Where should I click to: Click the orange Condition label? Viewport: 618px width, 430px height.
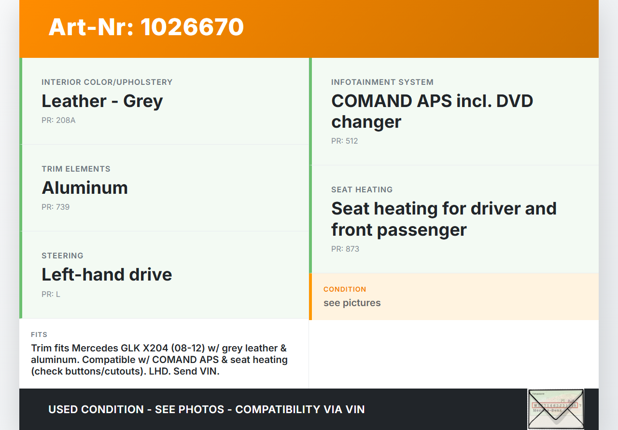(345, 289)
